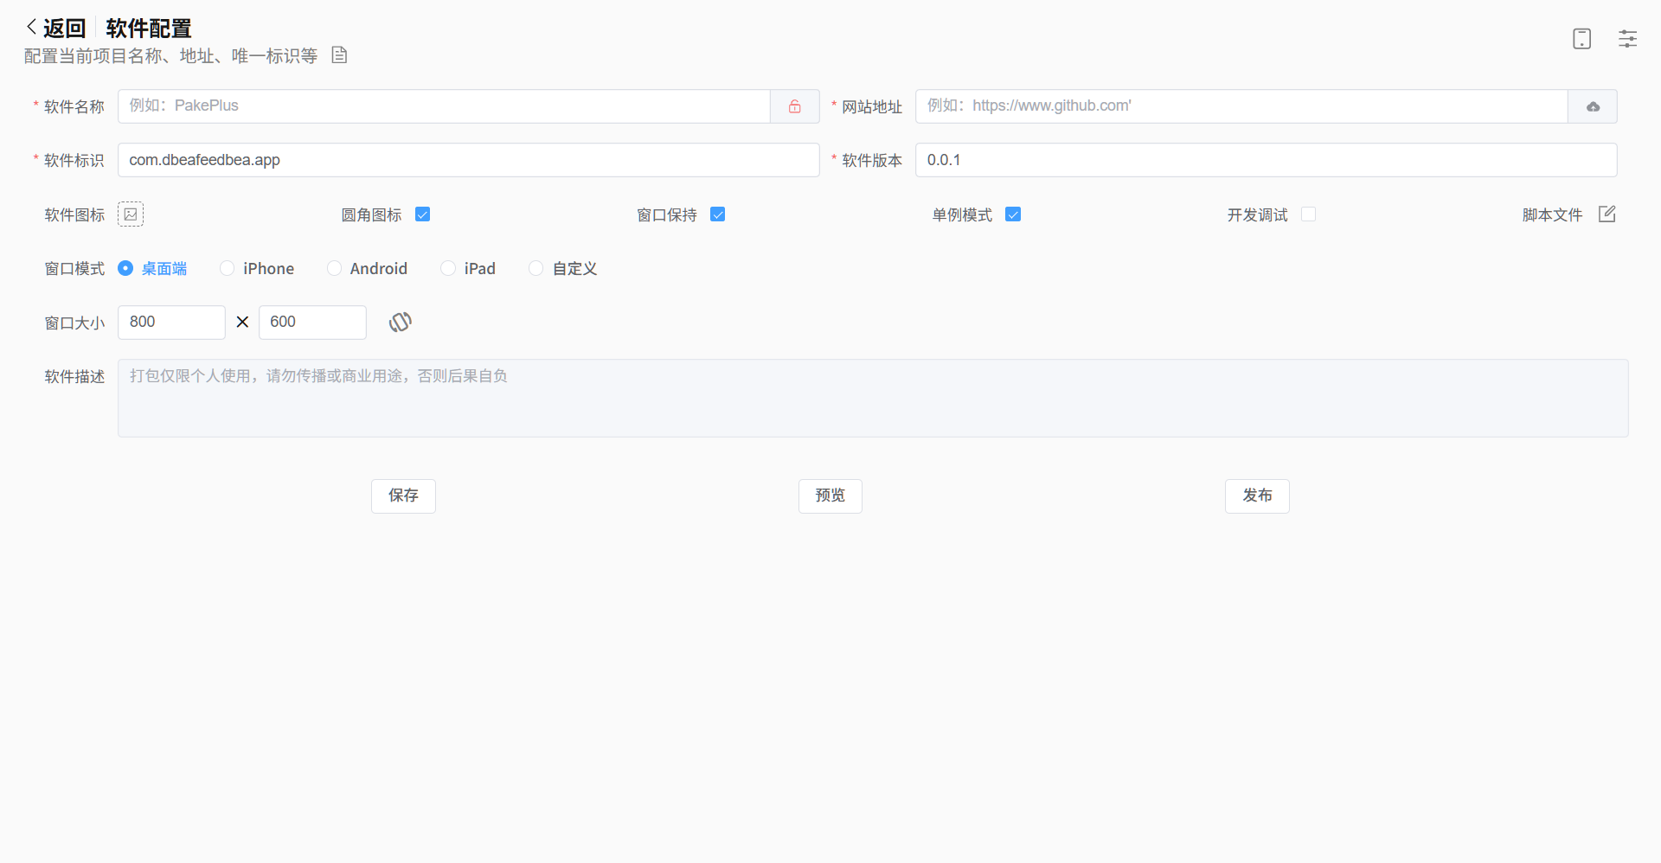
Task: Click the cloud upload icon beside website address
Action: pyautogui.click(x=1593, y=106)
